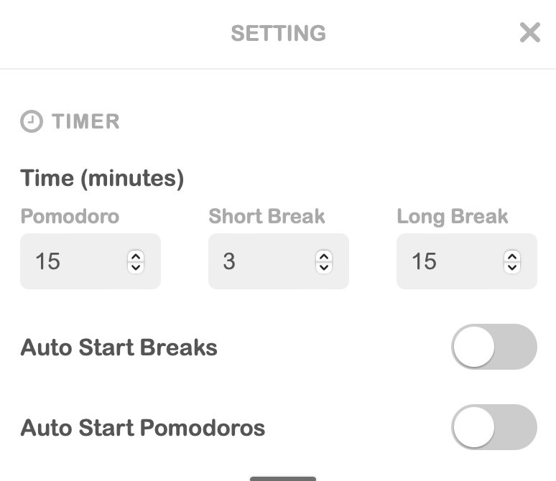This screenshot has width=556, height=481.
Task: Click the clock icon beside TIMER
Action: (x=32, y=121)
